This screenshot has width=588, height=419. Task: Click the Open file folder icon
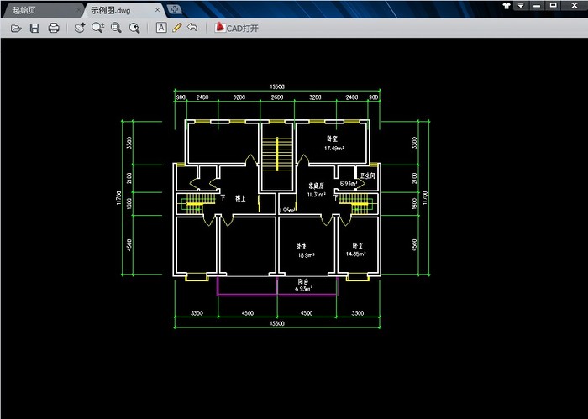(15, 28)
